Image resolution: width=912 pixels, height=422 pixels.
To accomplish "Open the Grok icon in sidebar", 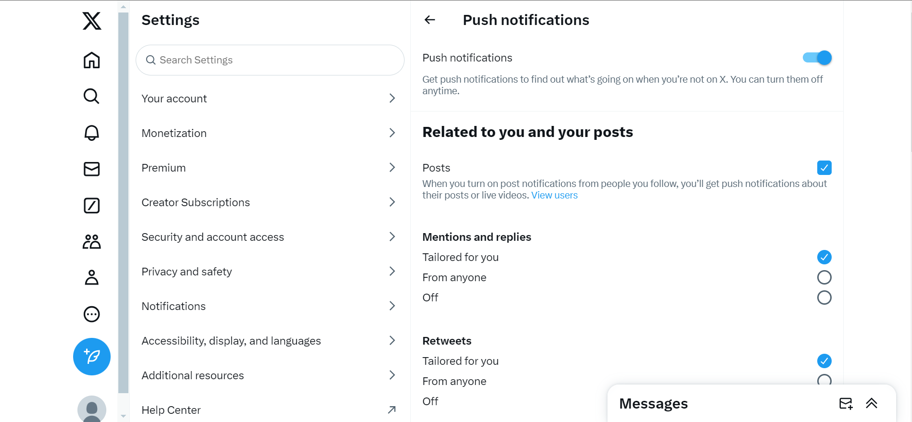I will pyautogui.click(x=91, y=206).
